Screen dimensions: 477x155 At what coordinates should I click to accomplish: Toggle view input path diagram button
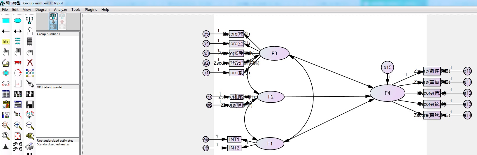pos(53,21)
